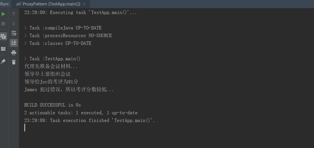Click the grey Stop process icon
Screen dimensions: 314x148
click(x=3, y=23)
